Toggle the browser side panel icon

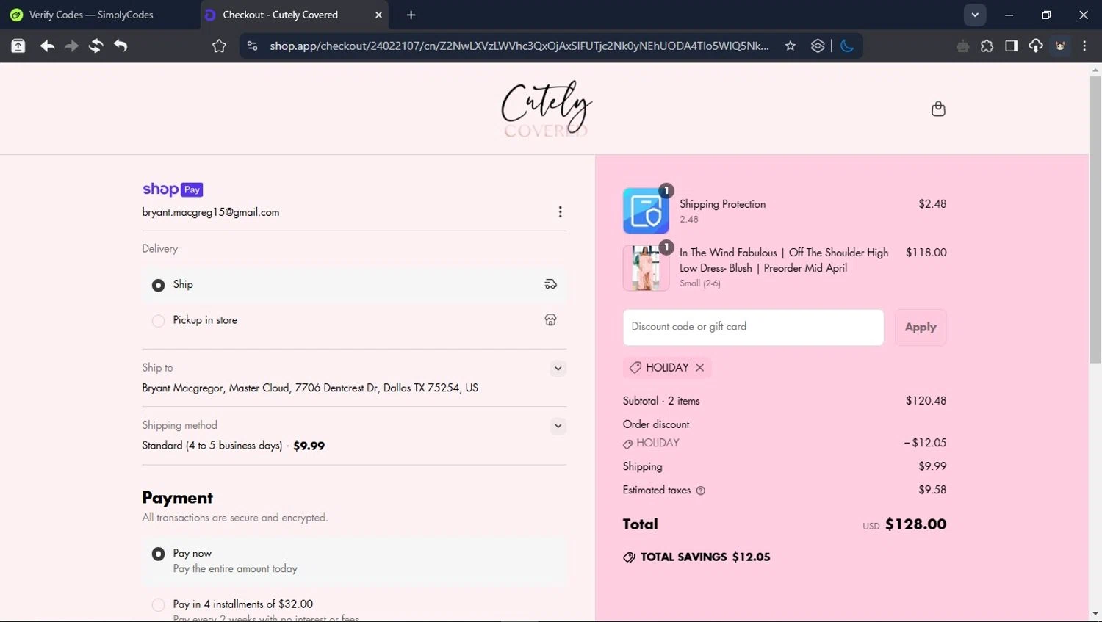click(x=1012, y=46)
